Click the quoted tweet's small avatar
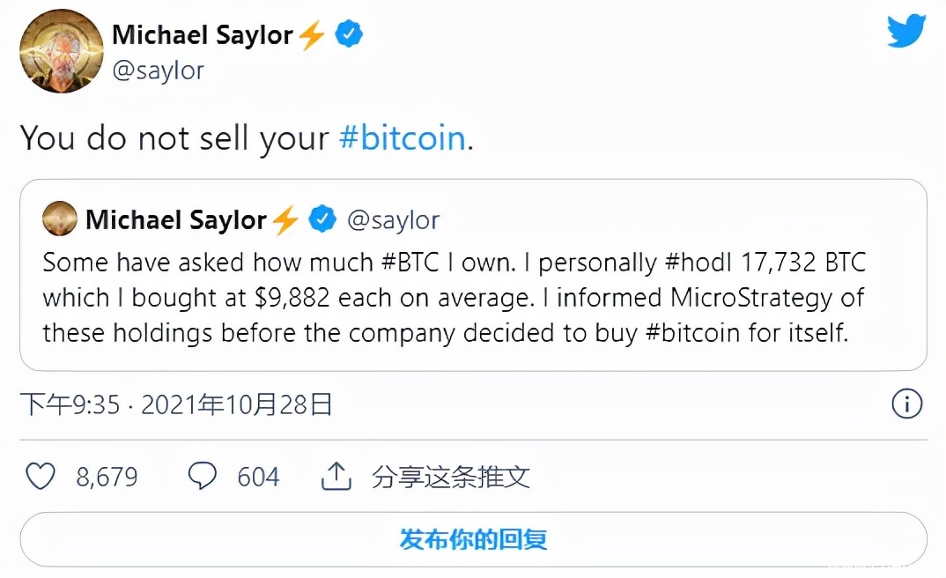Image resolution: width=946 pixels, height=578 pixels. (x=59, y=219)
